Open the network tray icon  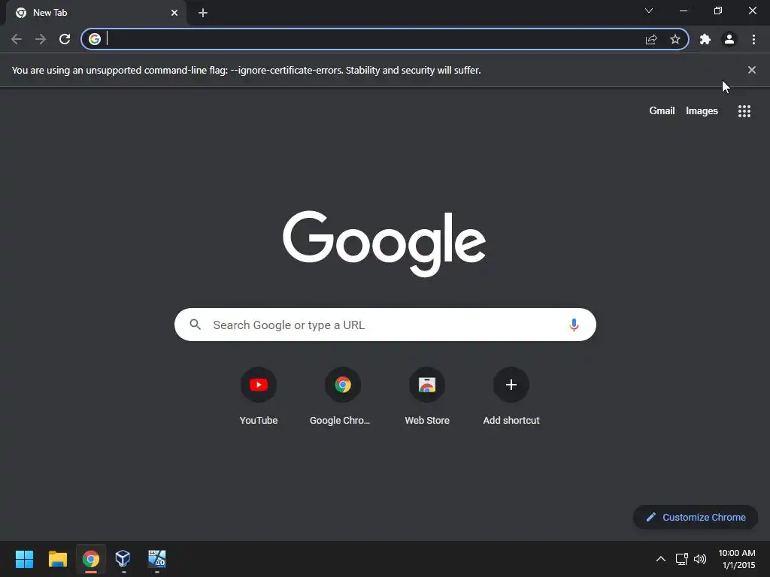[x=681, y=559]
